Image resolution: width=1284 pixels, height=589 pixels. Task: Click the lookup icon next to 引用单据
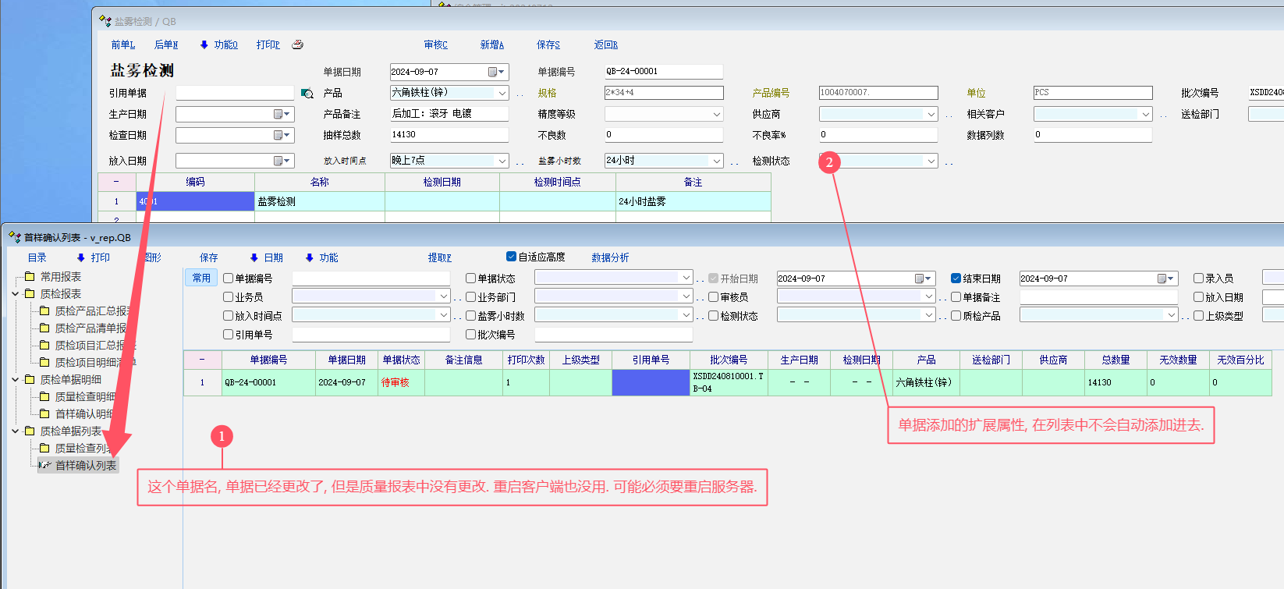pos(307,94)
